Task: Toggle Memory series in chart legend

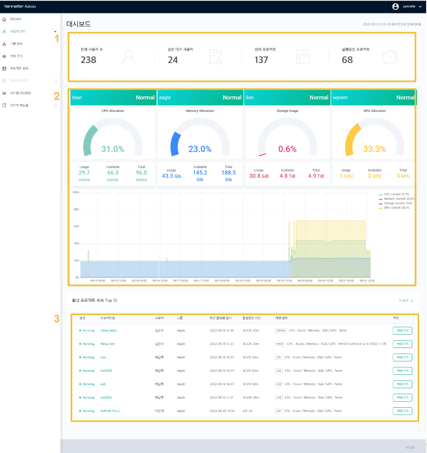Action: [x=395, y=199]
